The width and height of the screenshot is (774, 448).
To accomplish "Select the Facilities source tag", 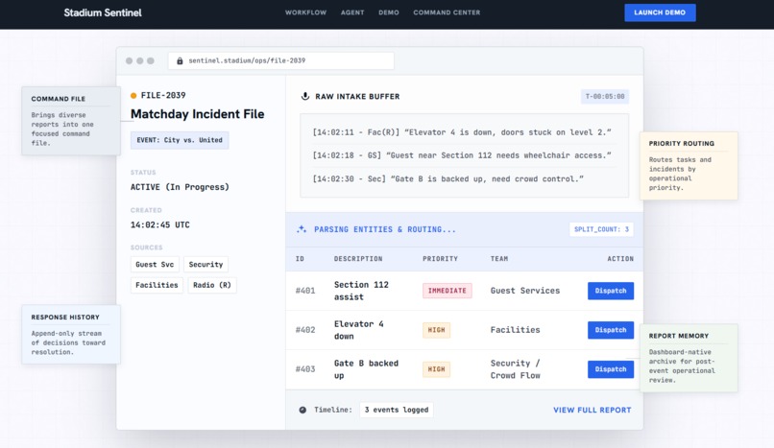I will [x=157, y=285].
